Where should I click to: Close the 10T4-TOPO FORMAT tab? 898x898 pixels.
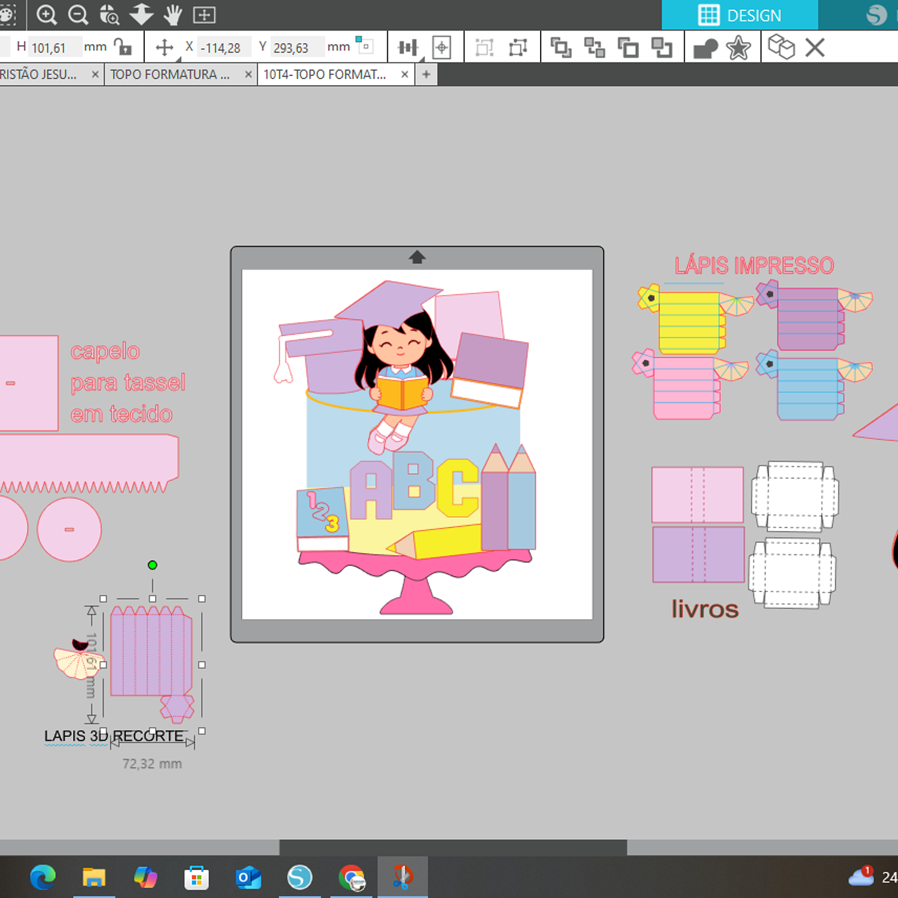(x=405, y=75)
